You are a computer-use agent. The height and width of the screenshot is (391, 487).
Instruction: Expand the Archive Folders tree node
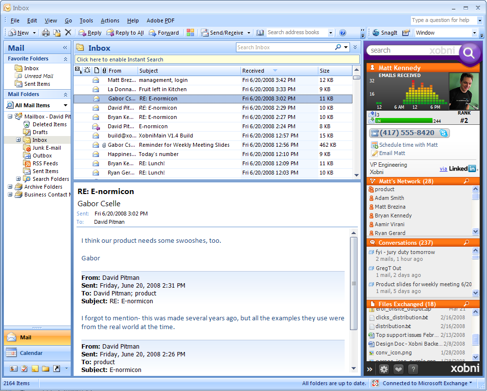click(10, 187)
